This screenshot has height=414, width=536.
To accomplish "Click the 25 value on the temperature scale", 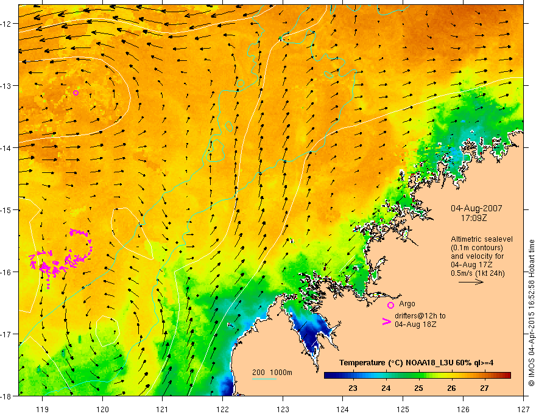I will click(419, 388).
